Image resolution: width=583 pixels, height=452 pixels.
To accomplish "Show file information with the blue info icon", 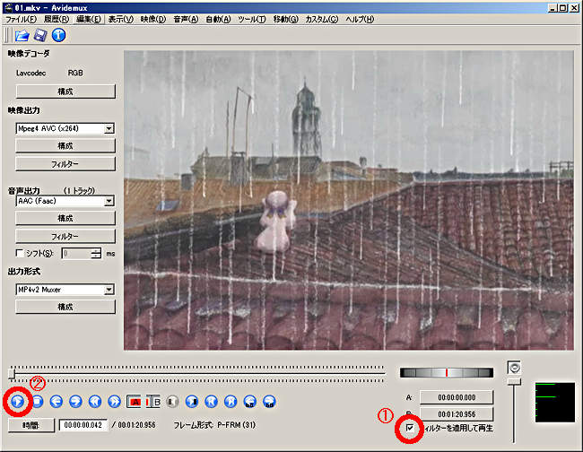I will click(x=58, y=35).
